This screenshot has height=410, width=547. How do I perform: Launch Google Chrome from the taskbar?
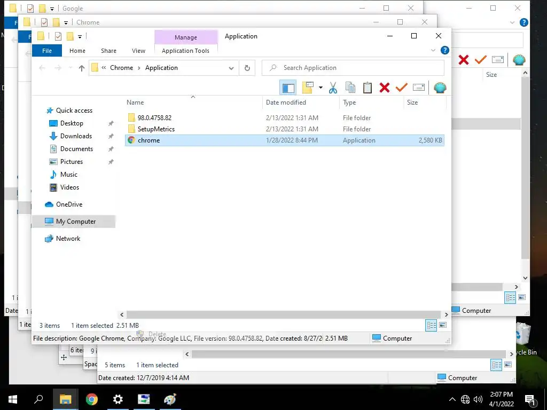(92, 399)
